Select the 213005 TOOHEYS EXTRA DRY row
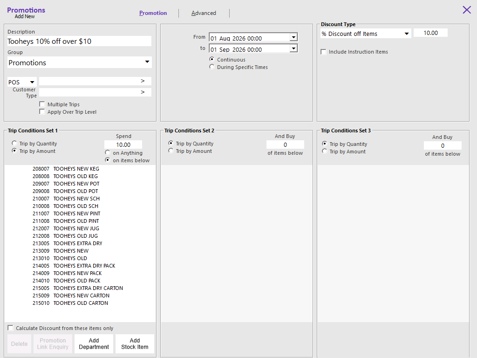Viewport: 477px width, 358px height. coord(80,243)
